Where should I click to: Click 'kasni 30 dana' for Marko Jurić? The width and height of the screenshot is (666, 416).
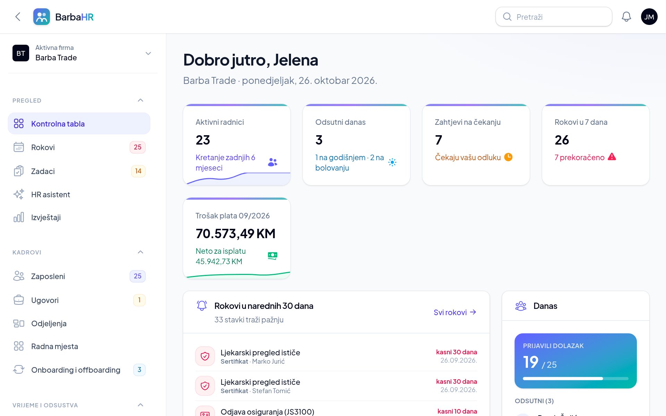(x=456, y=352)
